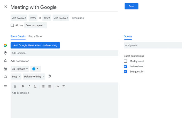Click the description lines icon

pyautogui.click(x=5, y=86)
